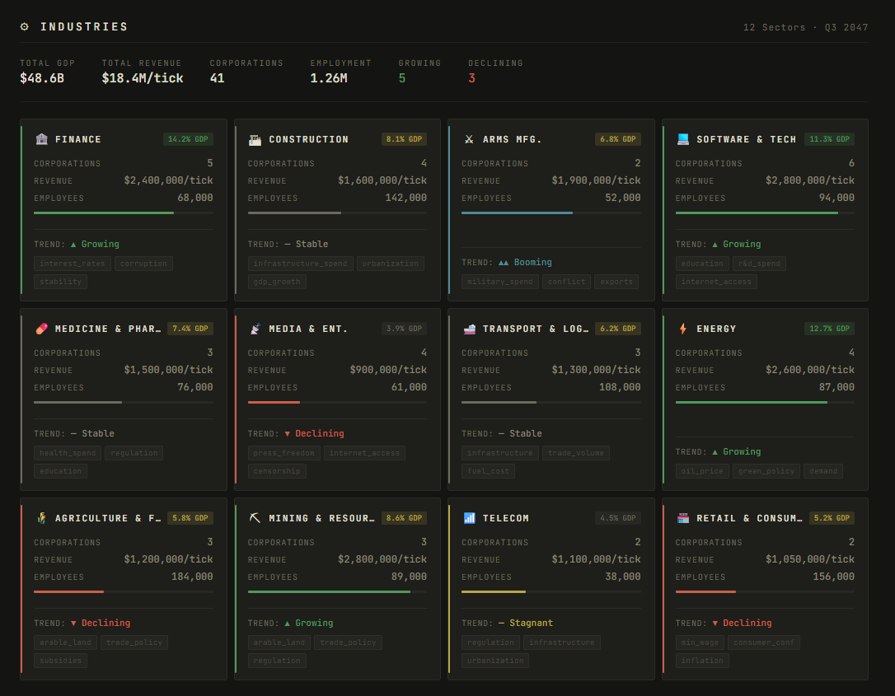Click the Retail & Consumer red progress bar
The height and width of the screenshot is (696, 895).
(764, 591)
